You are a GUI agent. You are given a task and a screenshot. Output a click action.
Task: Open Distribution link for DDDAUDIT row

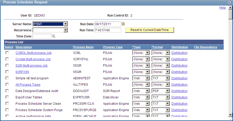179,91
